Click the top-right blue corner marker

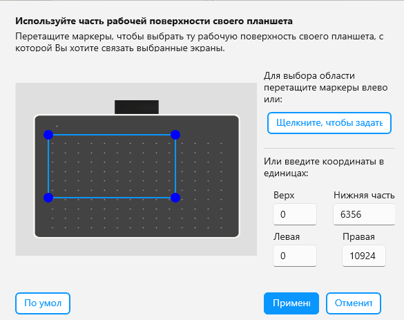(175, 135)
